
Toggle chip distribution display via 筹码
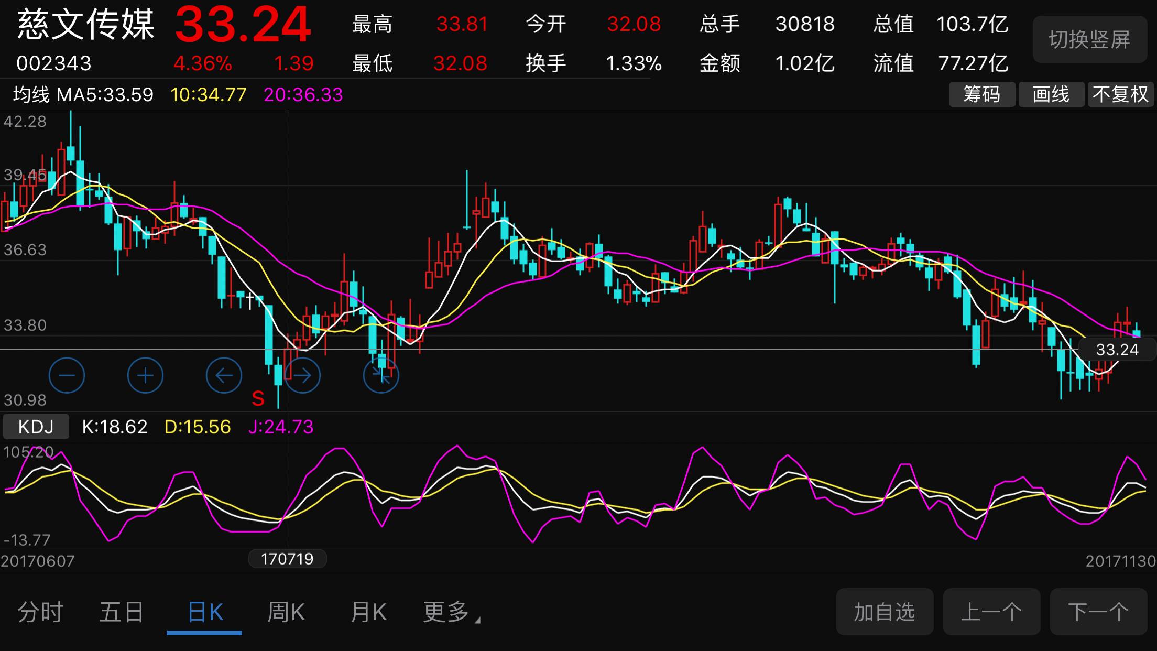[x=982, y=94]
